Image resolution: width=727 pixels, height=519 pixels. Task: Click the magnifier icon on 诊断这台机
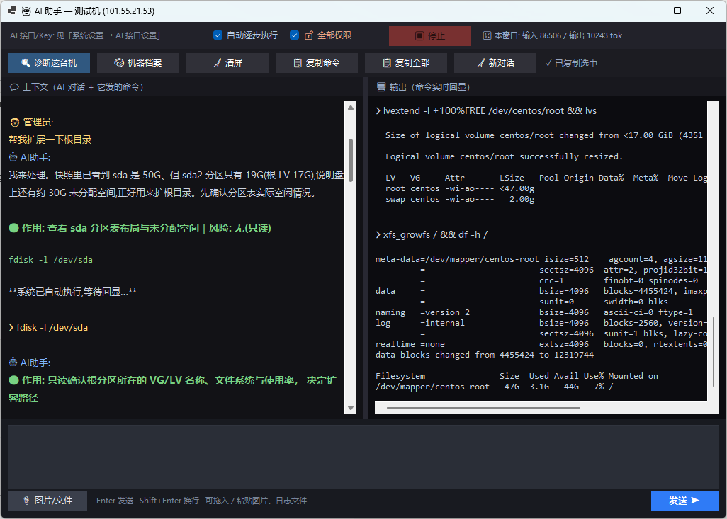(26, 63)
